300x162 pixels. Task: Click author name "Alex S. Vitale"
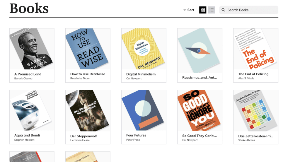pyautogui.click(x=246, y=78)
